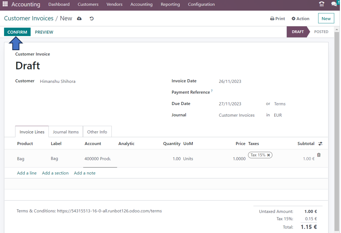Click the Preview button
Viewport: 341px width, 233px height.
[x=44, y=32]
